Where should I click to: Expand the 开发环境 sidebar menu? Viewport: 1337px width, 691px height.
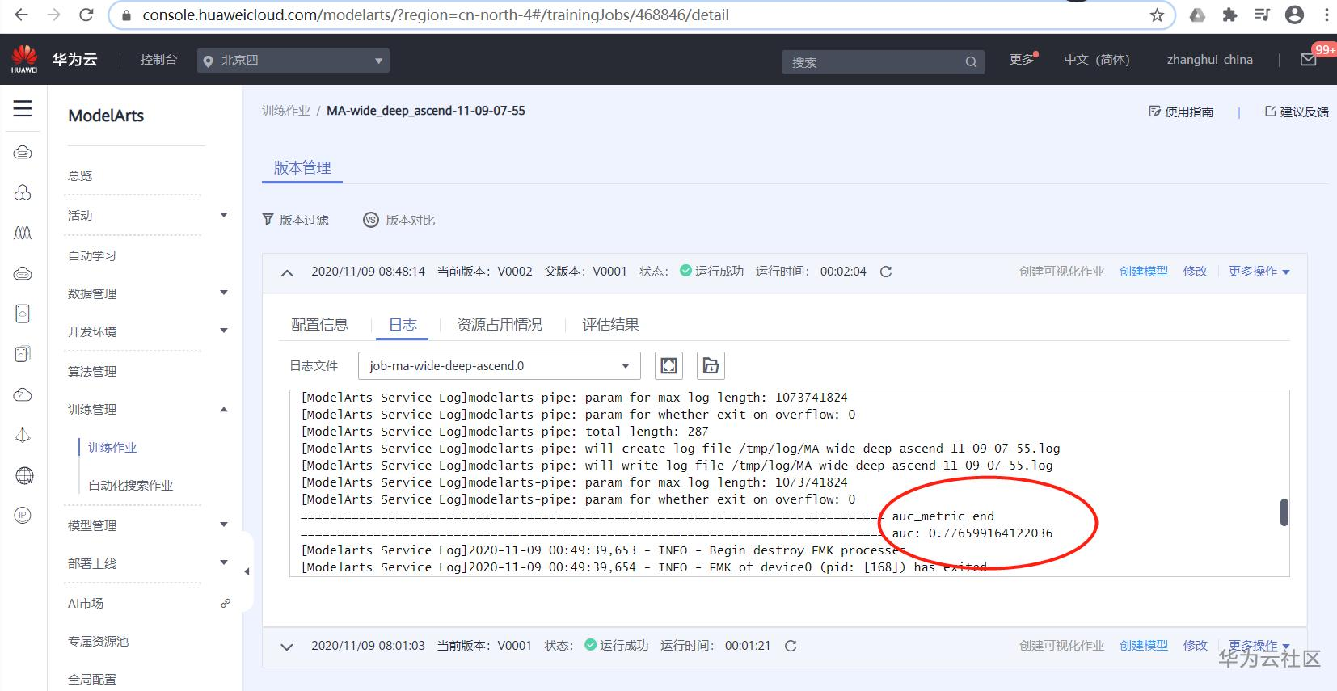pyautogui.click(x=224, y=331)
